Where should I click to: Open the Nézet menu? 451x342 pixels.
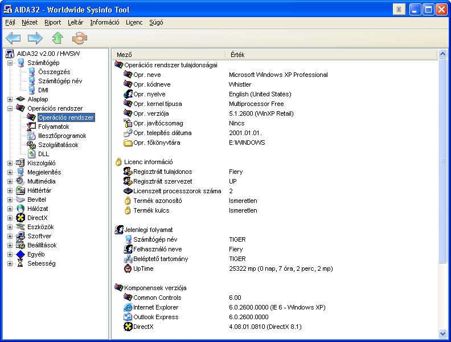pyautogui.click(x=30, y=22)
